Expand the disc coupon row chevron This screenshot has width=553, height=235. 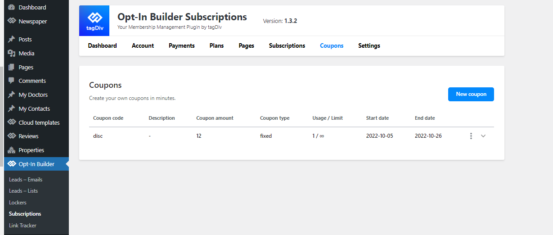tap(483, 136)
